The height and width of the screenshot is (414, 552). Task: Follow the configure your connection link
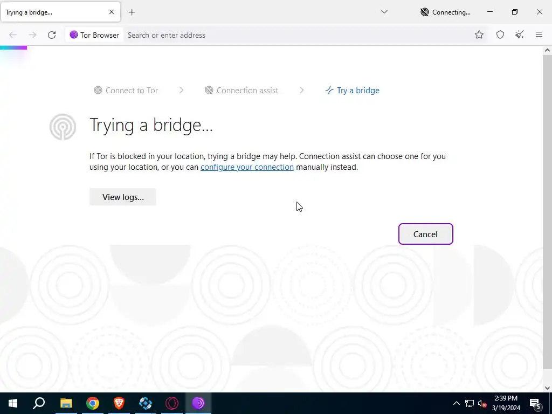[x=247, y=167]
